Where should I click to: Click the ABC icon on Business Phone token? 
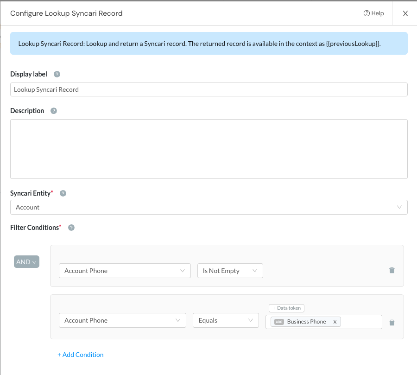279,322
